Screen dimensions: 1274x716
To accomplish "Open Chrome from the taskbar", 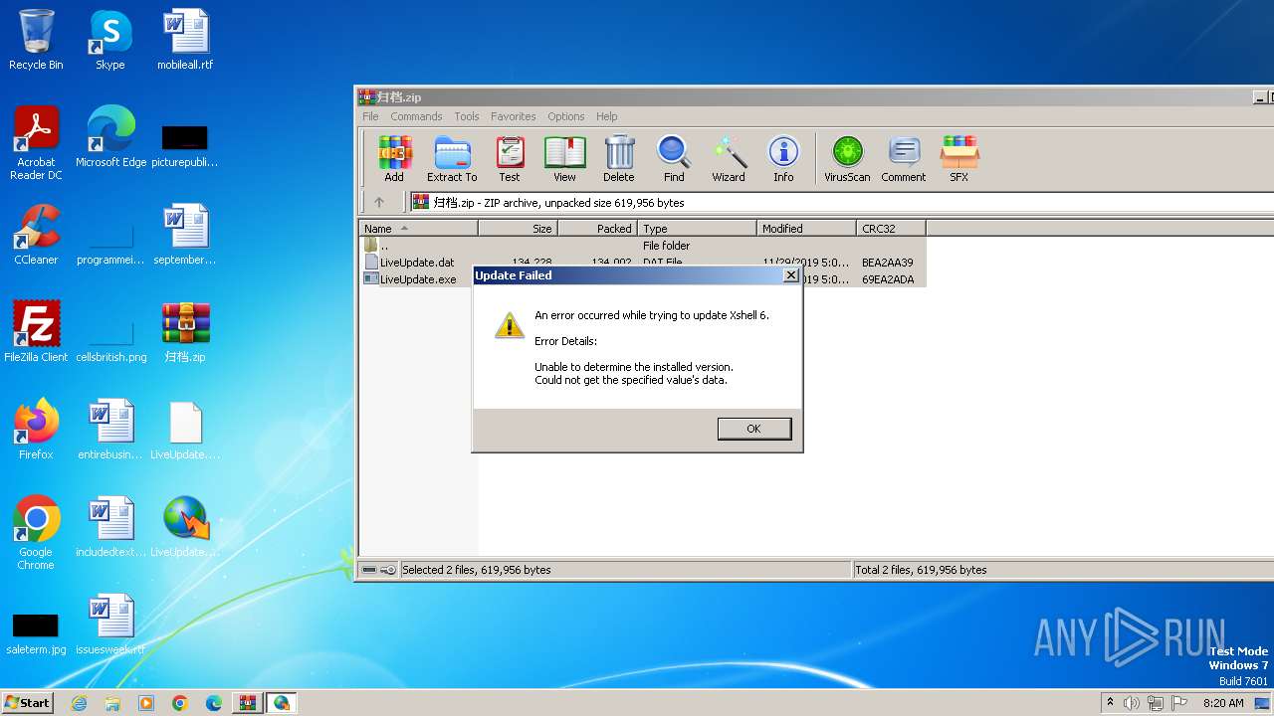I will coord(179,703).
